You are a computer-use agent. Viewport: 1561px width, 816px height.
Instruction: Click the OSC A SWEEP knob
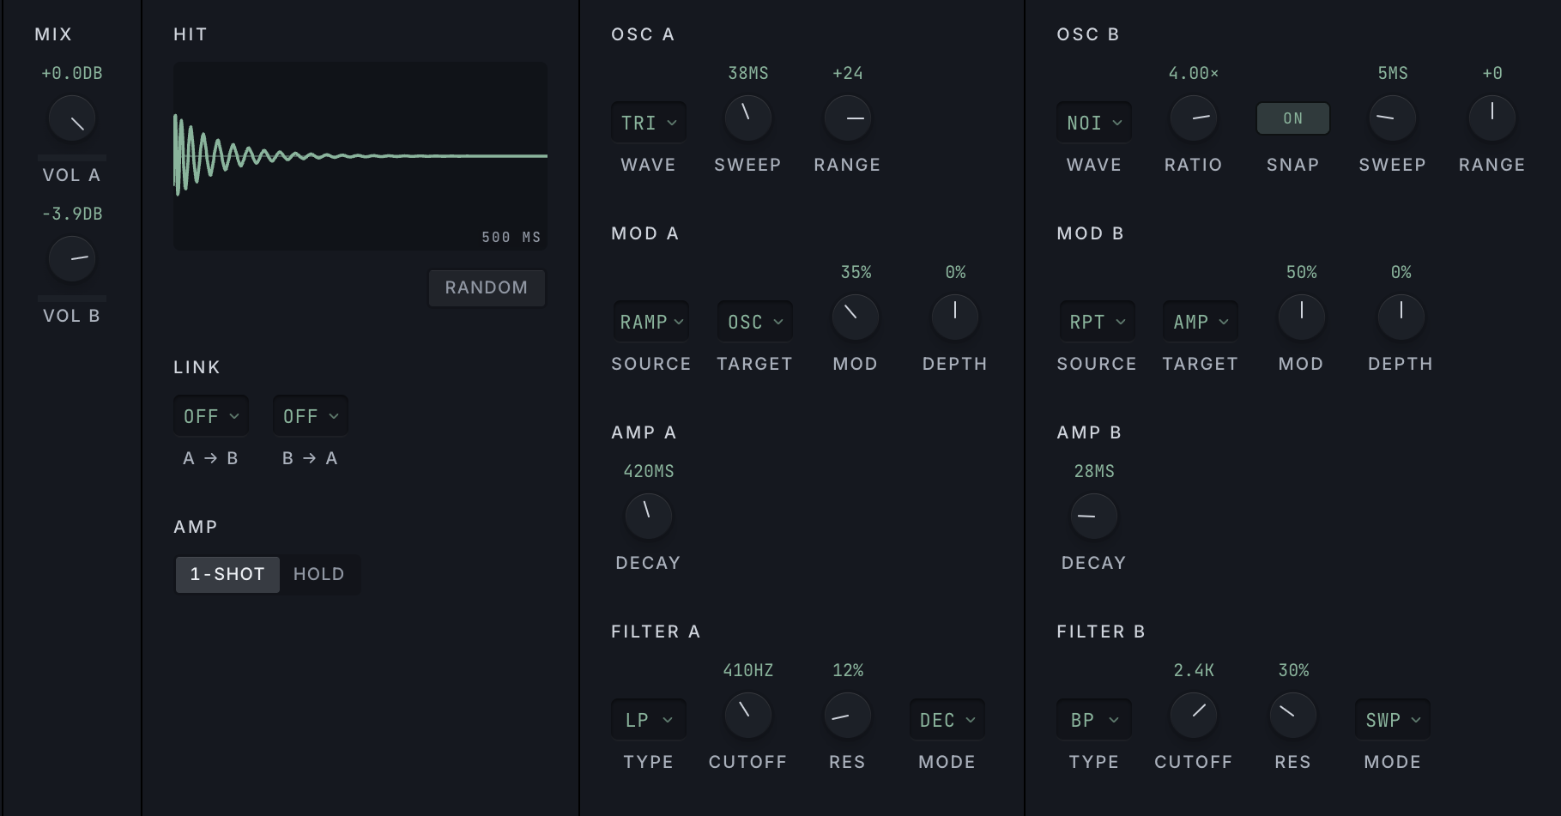[x=748, y=118]
